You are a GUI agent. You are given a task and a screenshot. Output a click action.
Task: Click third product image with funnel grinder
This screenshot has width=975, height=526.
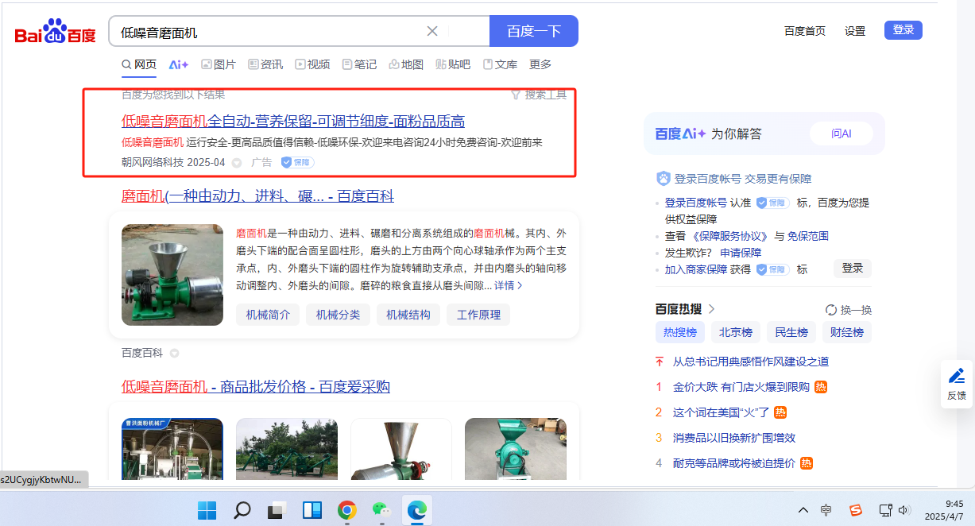[x=401, y=449]
